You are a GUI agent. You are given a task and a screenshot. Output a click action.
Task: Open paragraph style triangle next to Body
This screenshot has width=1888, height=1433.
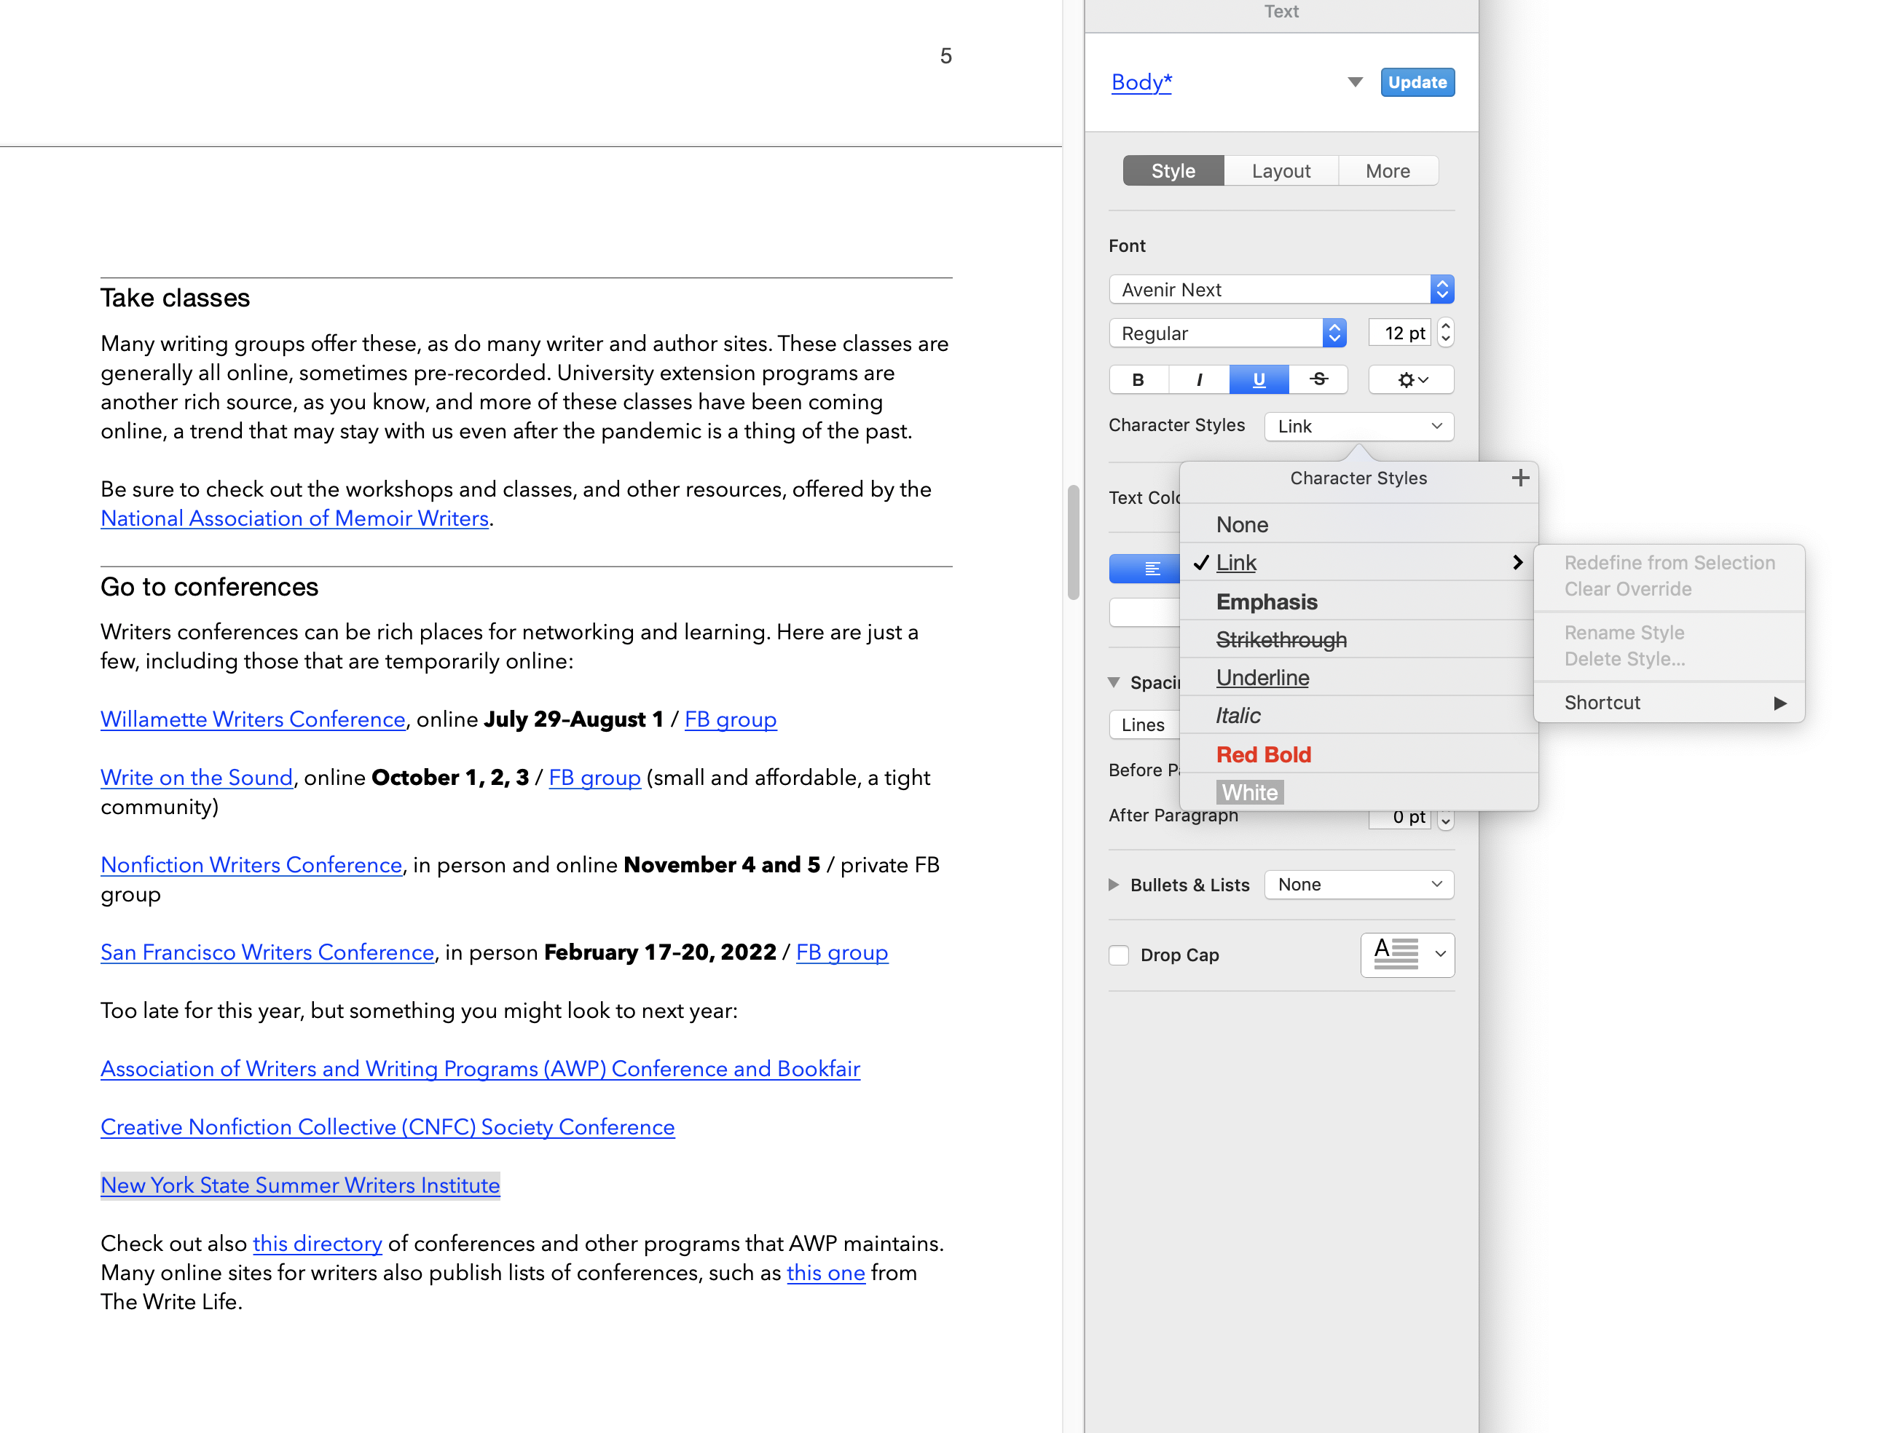coord(1355,82)
